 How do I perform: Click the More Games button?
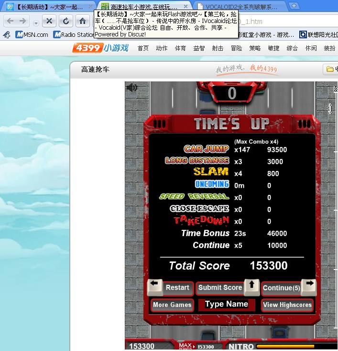tap(172, 305)
